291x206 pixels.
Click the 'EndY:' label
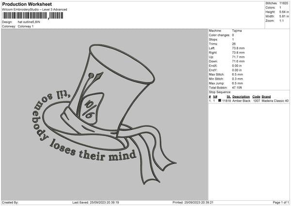(x=213, y=70)
